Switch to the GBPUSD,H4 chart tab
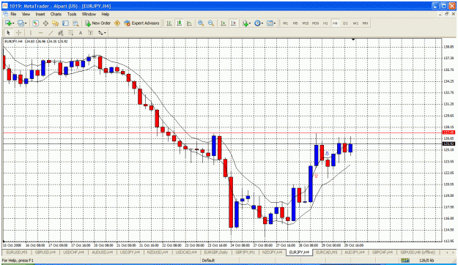 click(45, 252)
